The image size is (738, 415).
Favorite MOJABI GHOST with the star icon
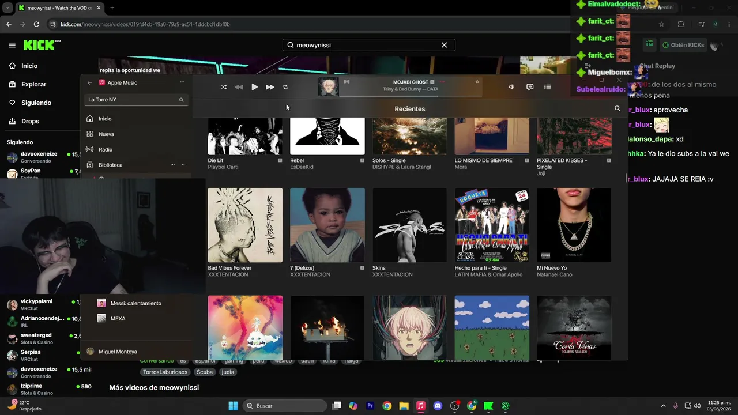click(x=477, y=82)
